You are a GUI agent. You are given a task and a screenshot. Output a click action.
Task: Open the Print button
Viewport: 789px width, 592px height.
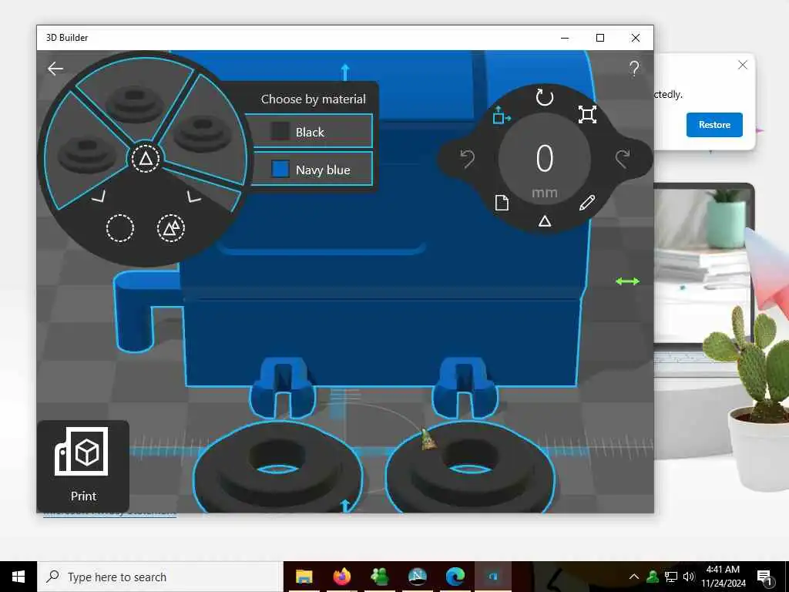[x=83, y=466]
